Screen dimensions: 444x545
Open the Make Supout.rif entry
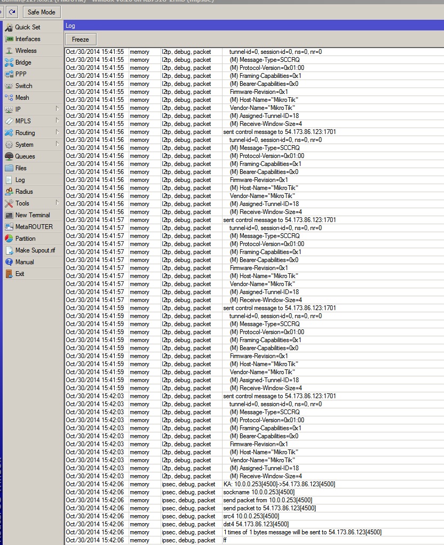click(33, 250)
